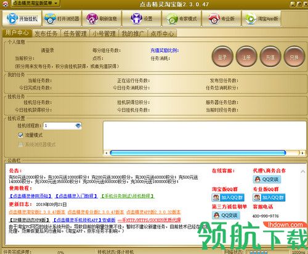308x254 pixels.
Task: Open 设置 from the toolbar
Action: [142, 18]
